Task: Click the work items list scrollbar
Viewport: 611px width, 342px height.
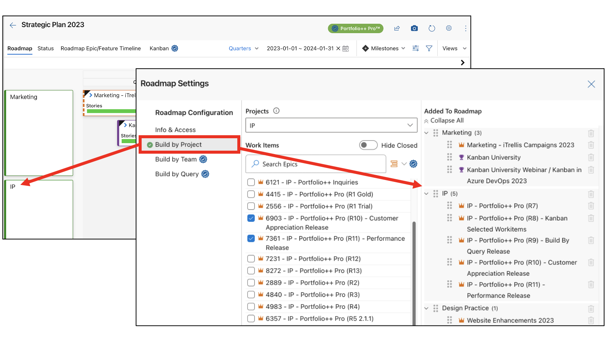Action: pos(414,271)
